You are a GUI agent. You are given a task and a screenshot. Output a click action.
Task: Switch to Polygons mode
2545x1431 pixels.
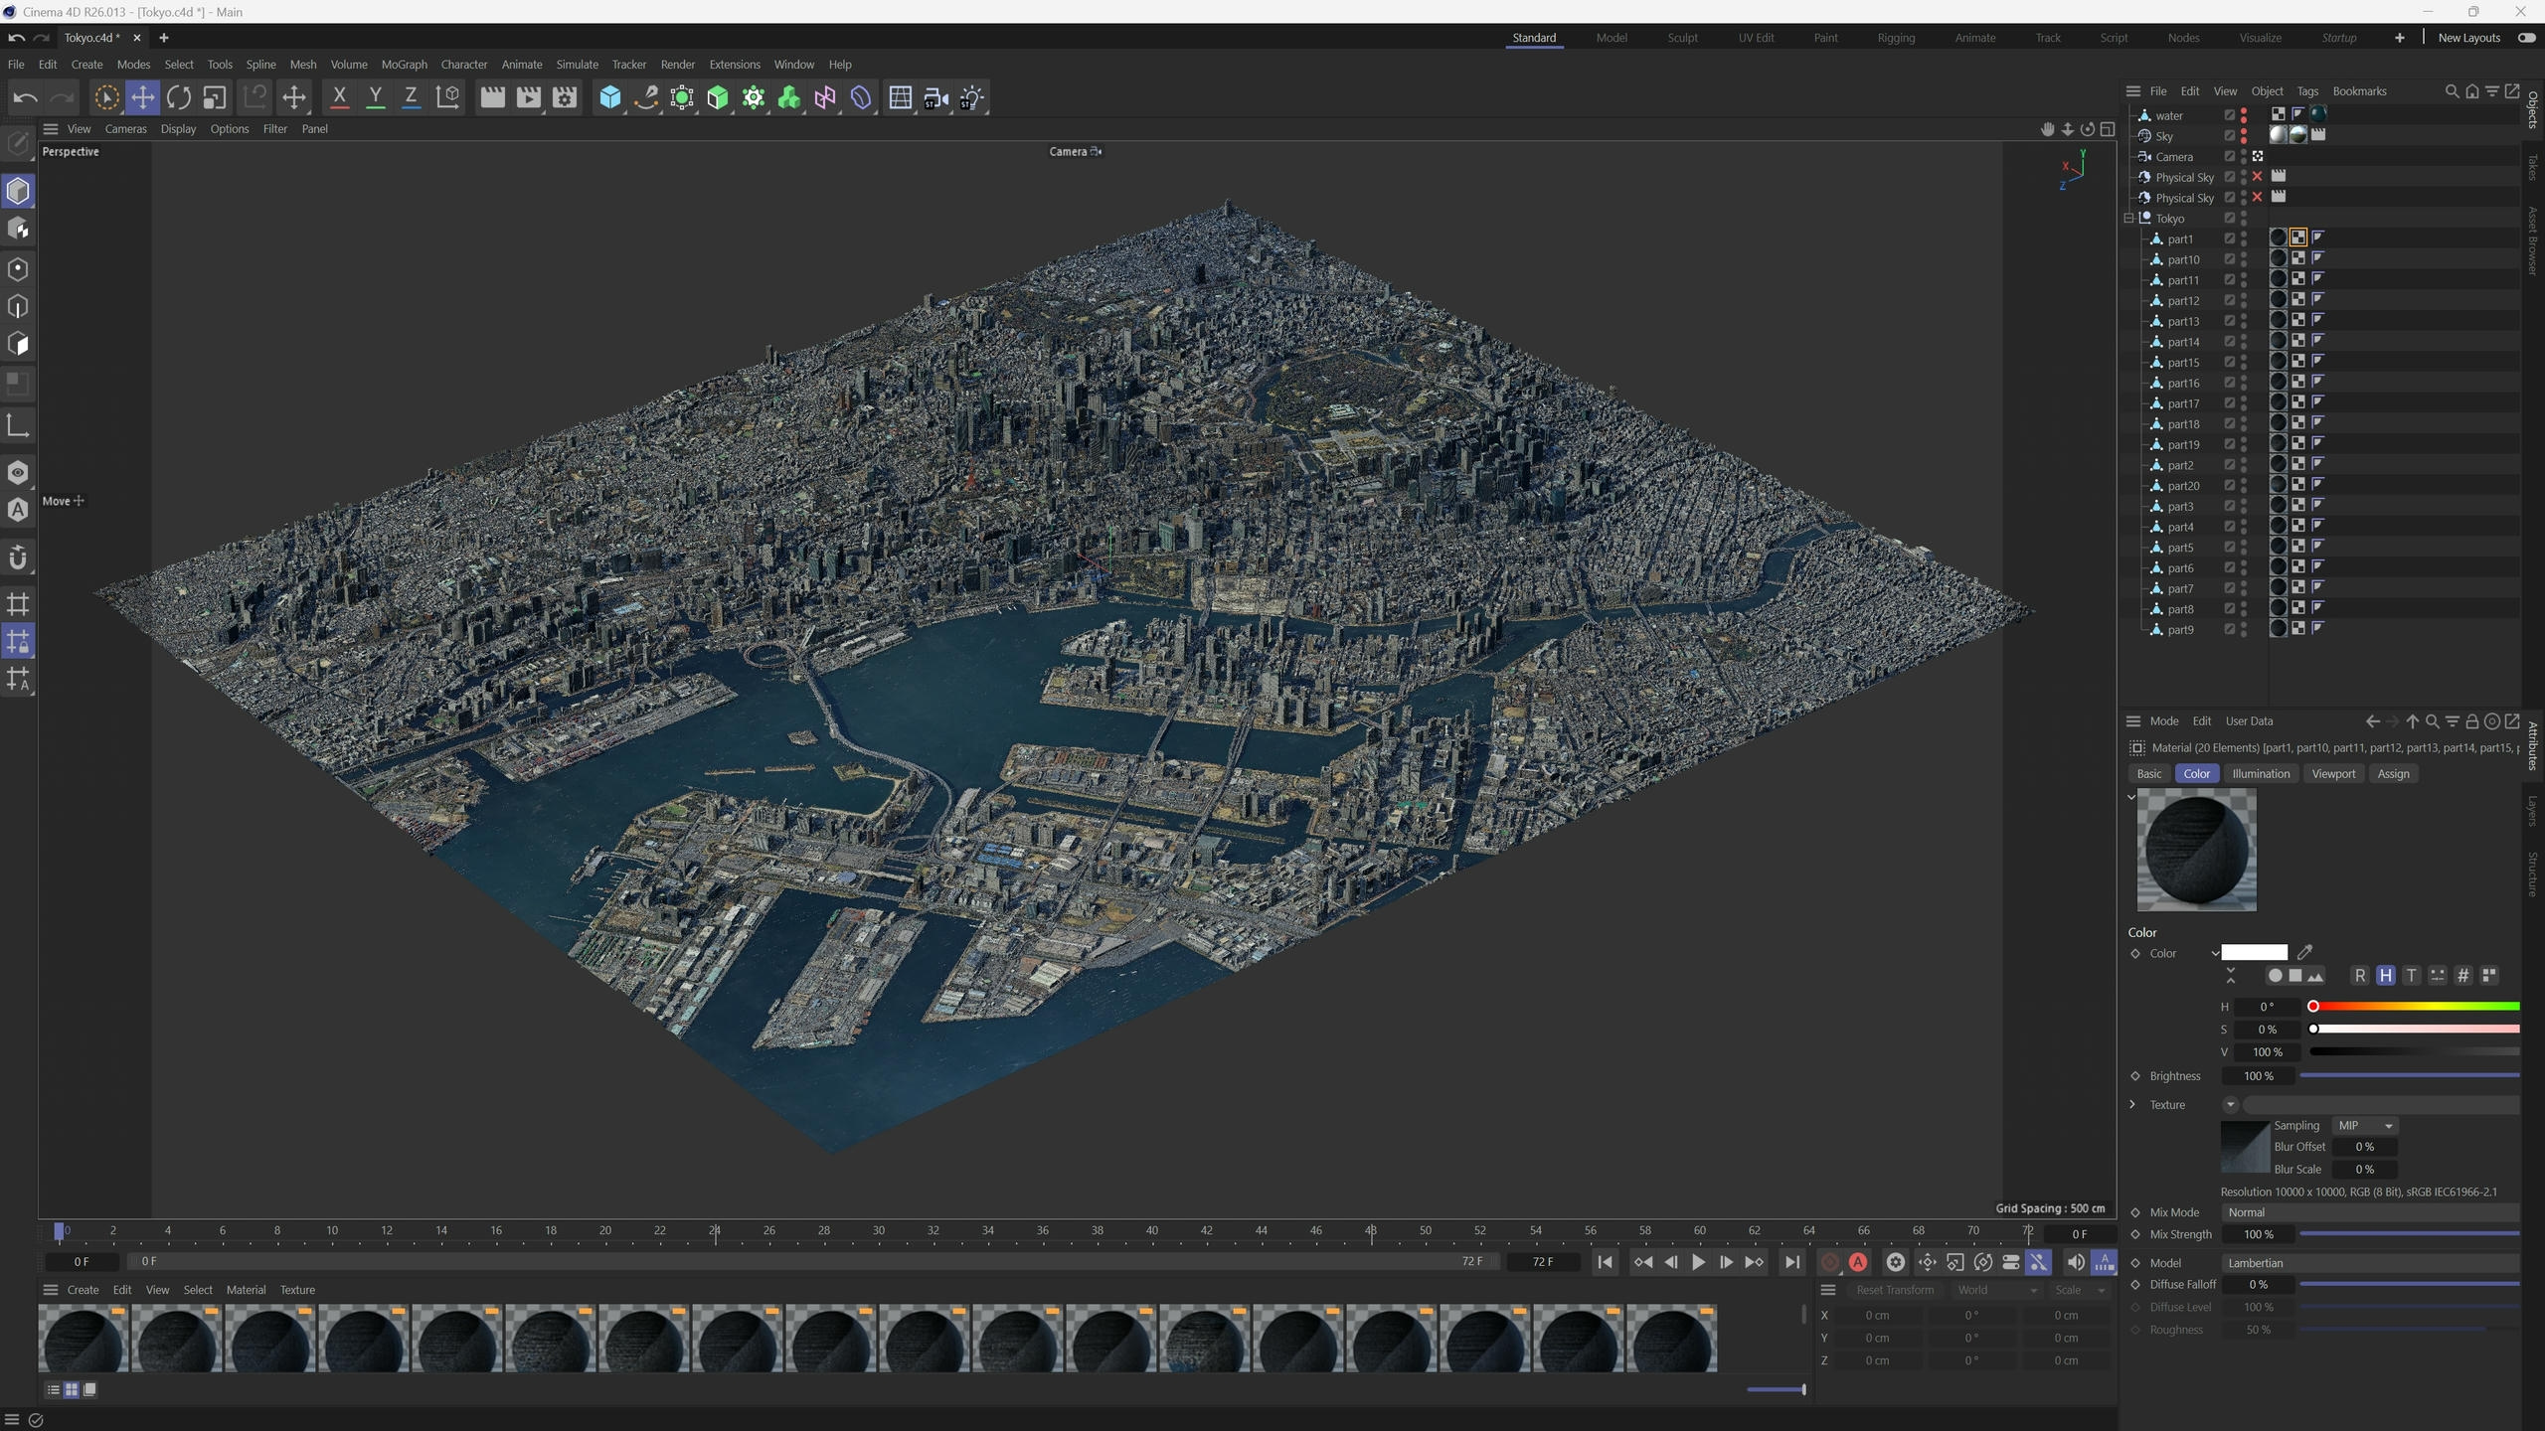[18, 344]
